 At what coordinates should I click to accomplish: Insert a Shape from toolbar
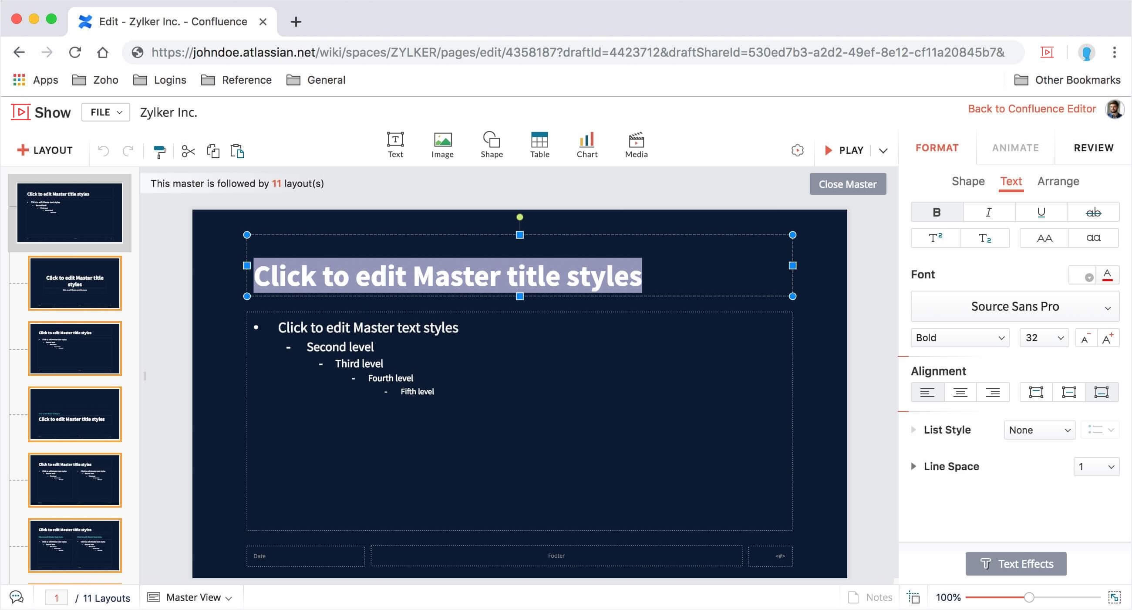pyautogui.click(x=491, y=145)
